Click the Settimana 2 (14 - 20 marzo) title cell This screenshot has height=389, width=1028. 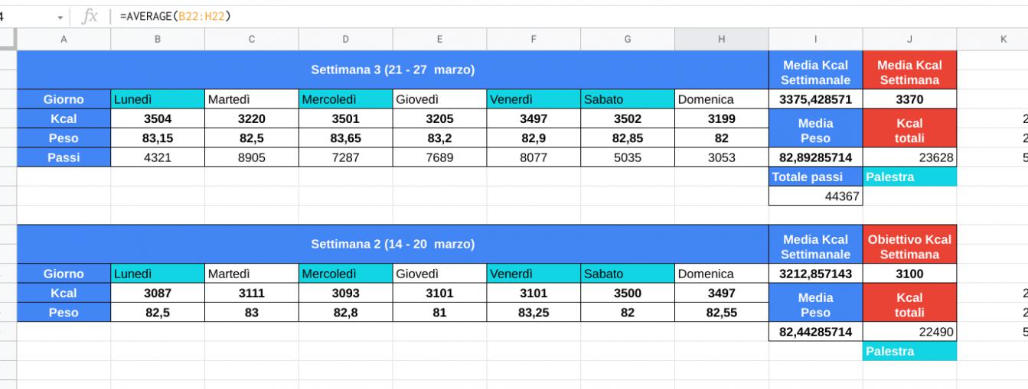tap(392, 245)
